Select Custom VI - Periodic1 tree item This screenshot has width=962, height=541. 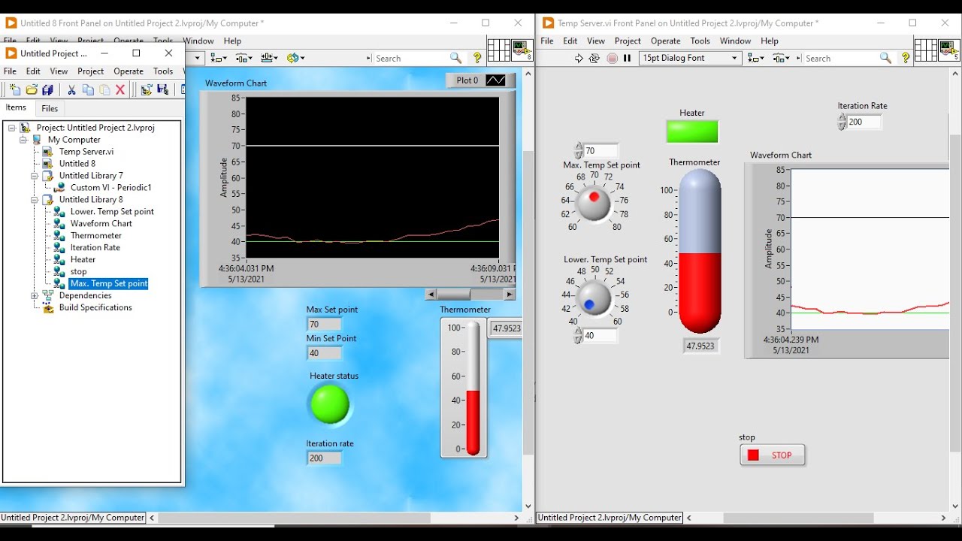[111, 188]
